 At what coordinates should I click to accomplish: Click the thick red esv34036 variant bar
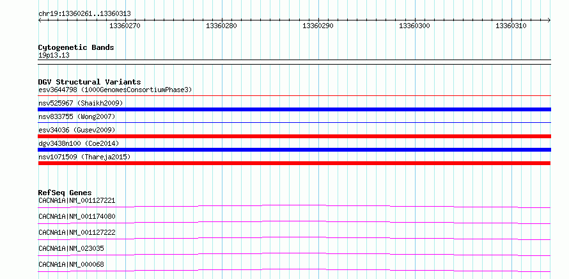click(x=294, y=136)
